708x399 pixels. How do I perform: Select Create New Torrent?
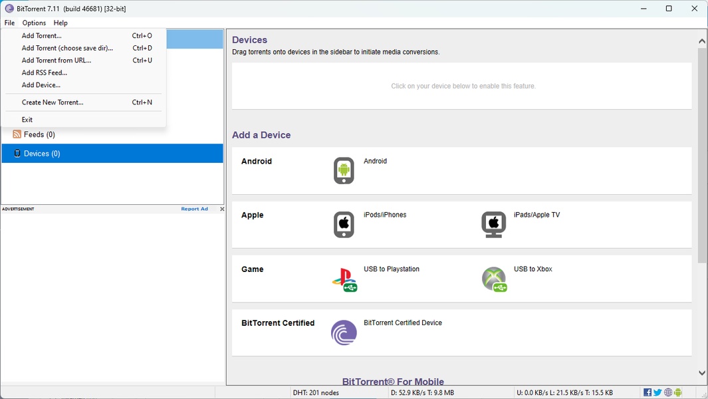point(53,102)
